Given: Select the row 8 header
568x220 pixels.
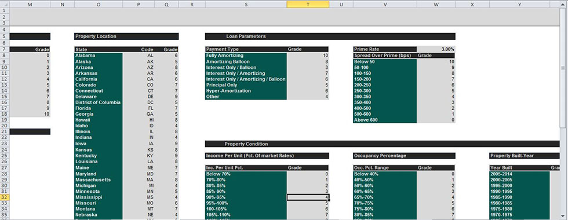Looking at the screenshot, I should (x=5, y=56).
